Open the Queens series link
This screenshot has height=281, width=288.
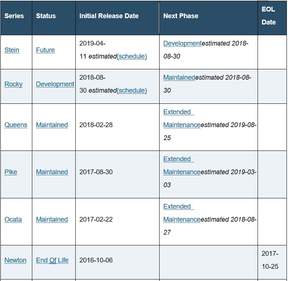[16, 125]
